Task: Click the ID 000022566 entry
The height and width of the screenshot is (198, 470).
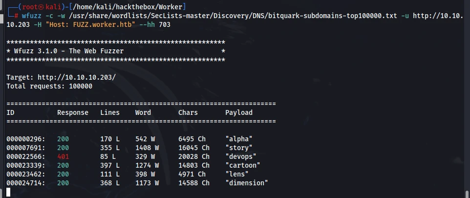Action: coord(26,156)
